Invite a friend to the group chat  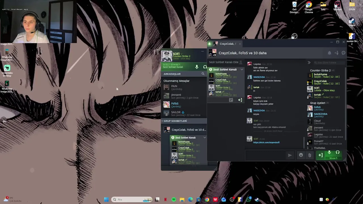coord(336,53)
